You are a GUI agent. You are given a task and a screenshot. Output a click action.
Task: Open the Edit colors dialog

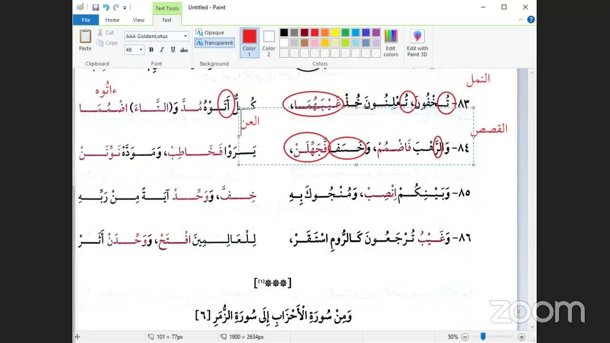pyautogui.click(x=391, y=42)
